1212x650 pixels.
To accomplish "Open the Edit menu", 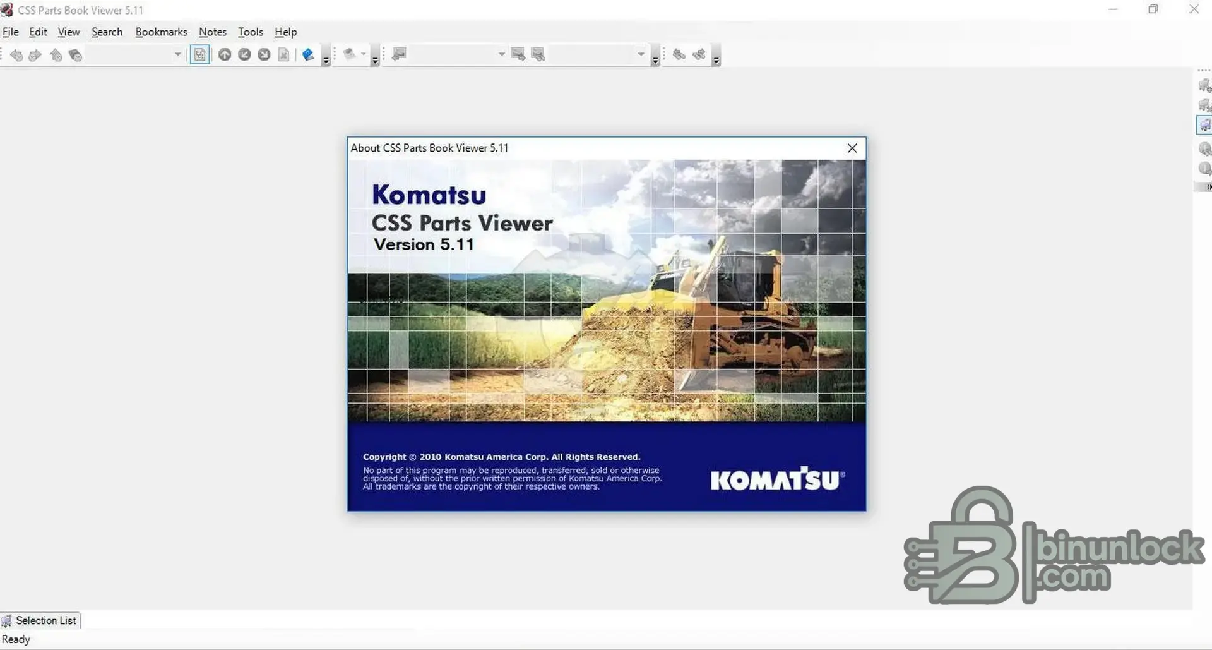I will (x=38, y=32).
